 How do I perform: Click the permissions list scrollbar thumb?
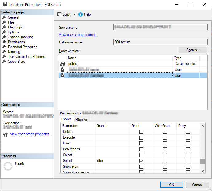[202, 161]
